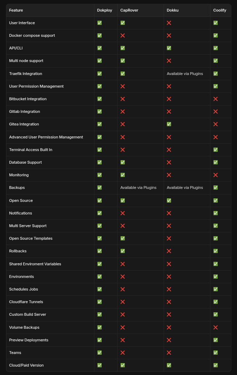Click the Feature column header

(16, 10)
